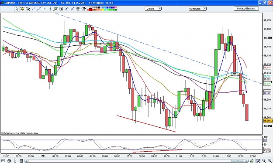Click the 16,470 price axis label

click(x=267, y=20)
